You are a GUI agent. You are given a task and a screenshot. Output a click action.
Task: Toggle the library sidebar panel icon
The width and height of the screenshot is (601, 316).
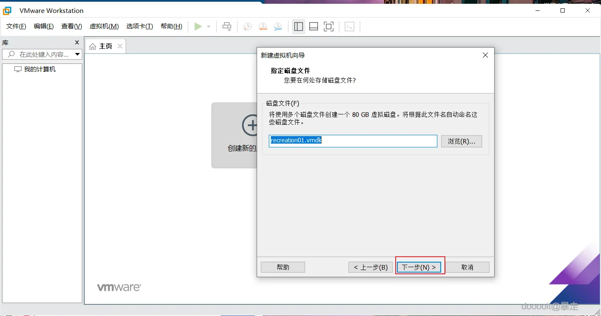(x=298, y=26)
